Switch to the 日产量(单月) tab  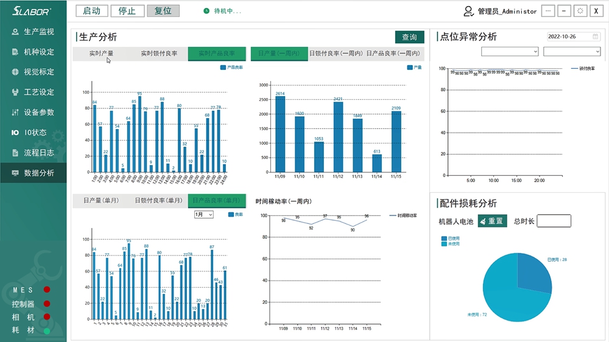coord(101,200)
